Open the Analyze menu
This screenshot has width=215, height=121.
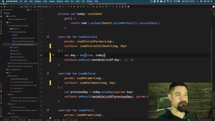click(52, 1)
